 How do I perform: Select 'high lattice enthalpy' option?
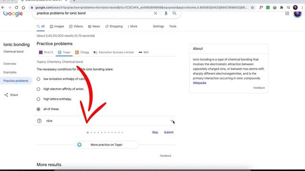pos(39,99)
